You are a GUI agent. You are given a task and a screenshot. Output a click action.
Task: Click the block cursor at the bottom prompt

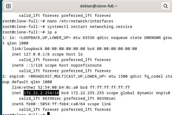coord(48,114)
